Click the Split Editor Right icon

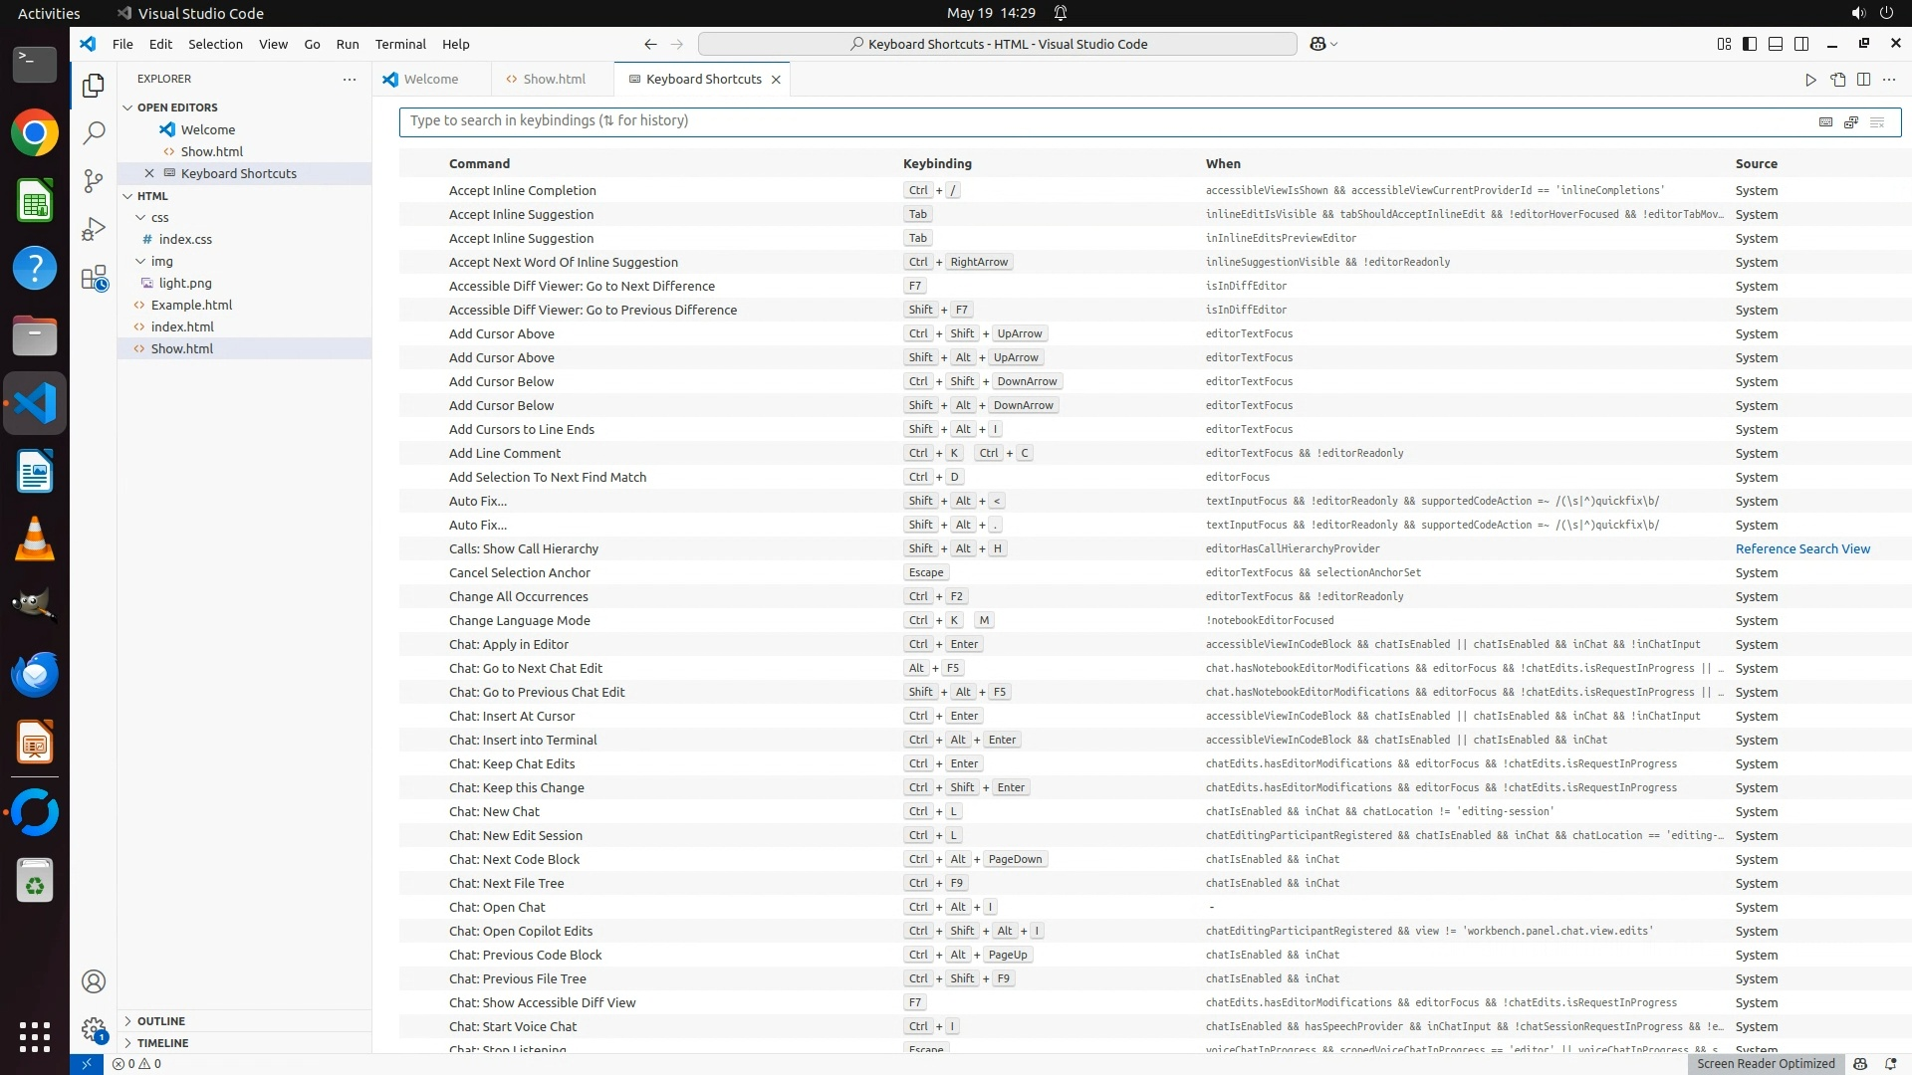(1863, 80)
